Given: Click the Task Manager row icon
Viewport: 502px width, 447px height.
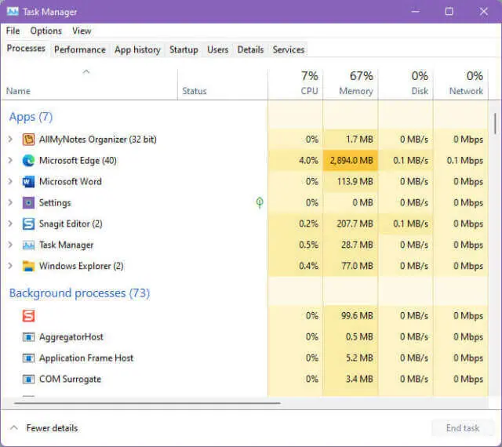Looking at the screenshot, I should 28,245.
